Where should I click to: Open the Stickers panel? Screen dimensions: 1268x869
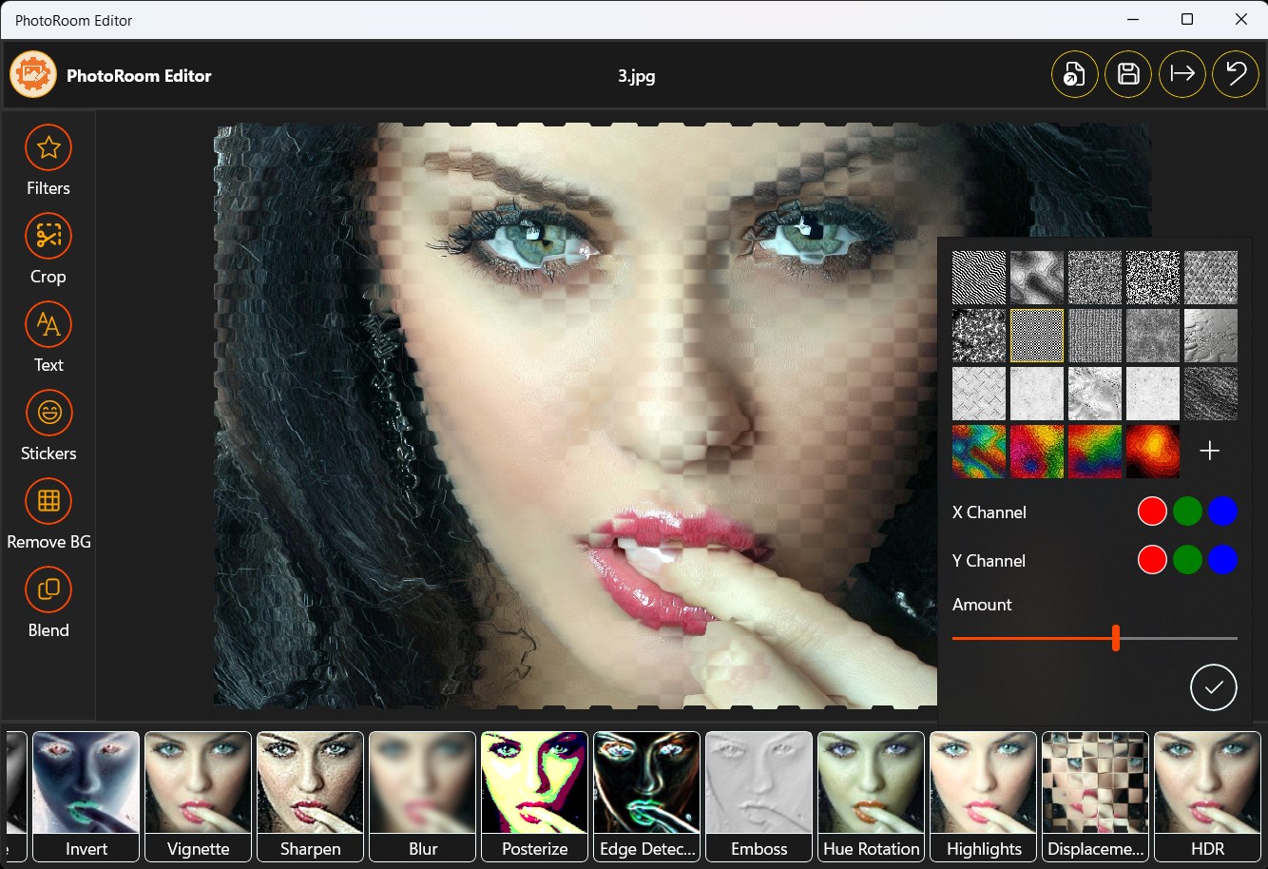[x=48, y=426]
